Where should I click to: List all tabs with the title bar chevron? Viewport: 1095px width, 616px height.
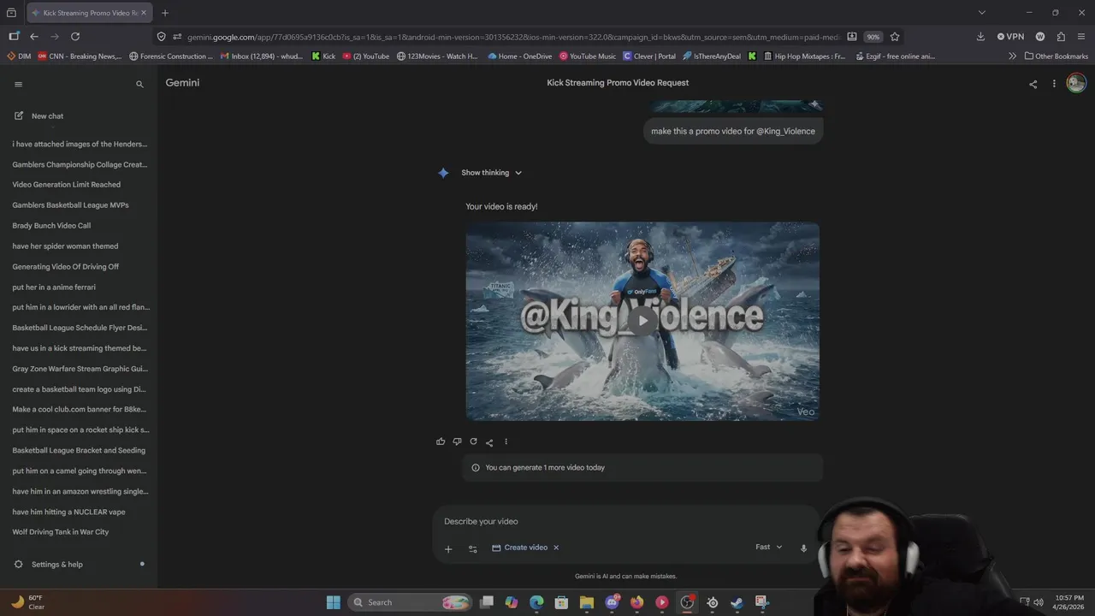pyautogui.click(x=982, y=13)
